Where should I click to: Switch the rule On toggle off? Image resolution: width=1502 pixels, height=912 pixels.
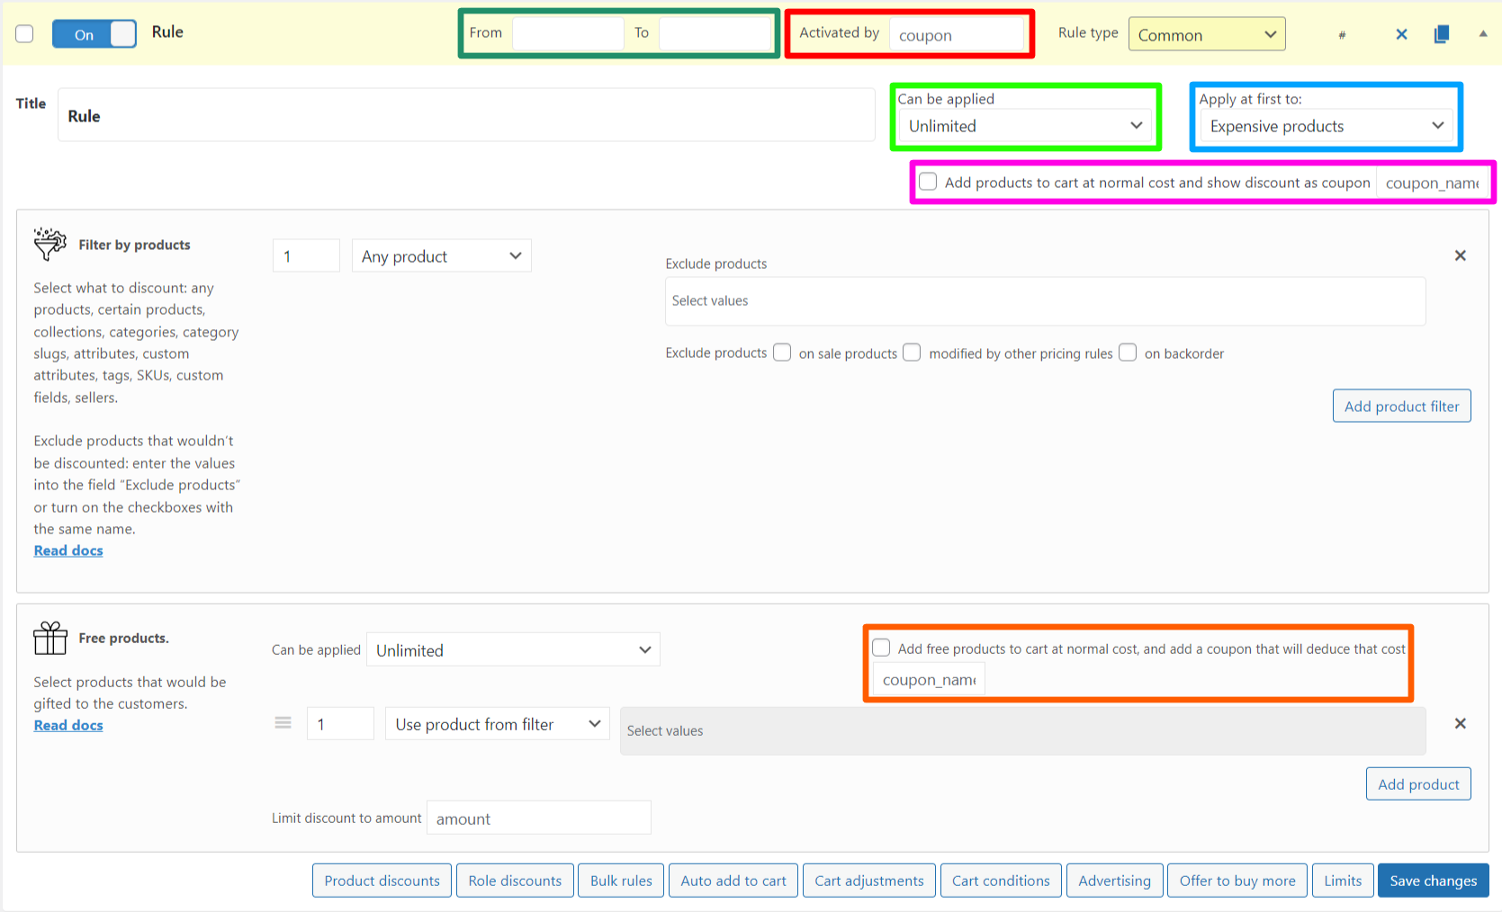94,34
